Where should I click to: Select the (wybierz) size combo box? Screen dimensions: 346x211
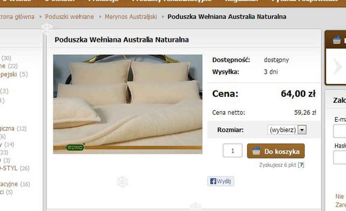pyautogui.click(x=287, y=130)
